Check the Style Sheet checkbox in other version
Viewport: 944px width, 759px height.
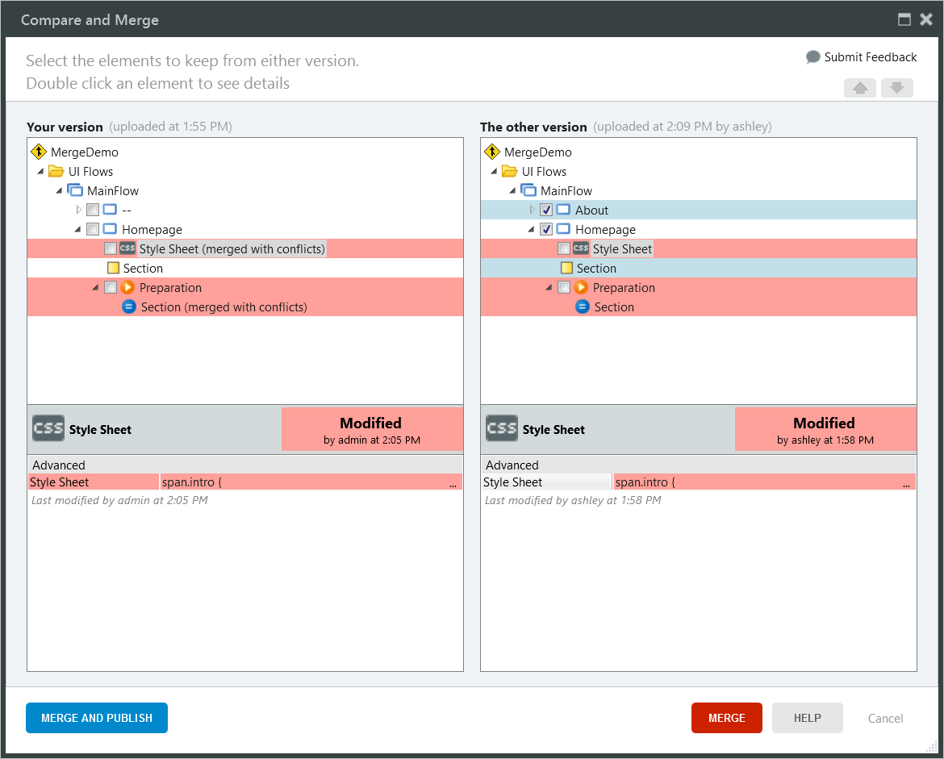coord(564,248)
